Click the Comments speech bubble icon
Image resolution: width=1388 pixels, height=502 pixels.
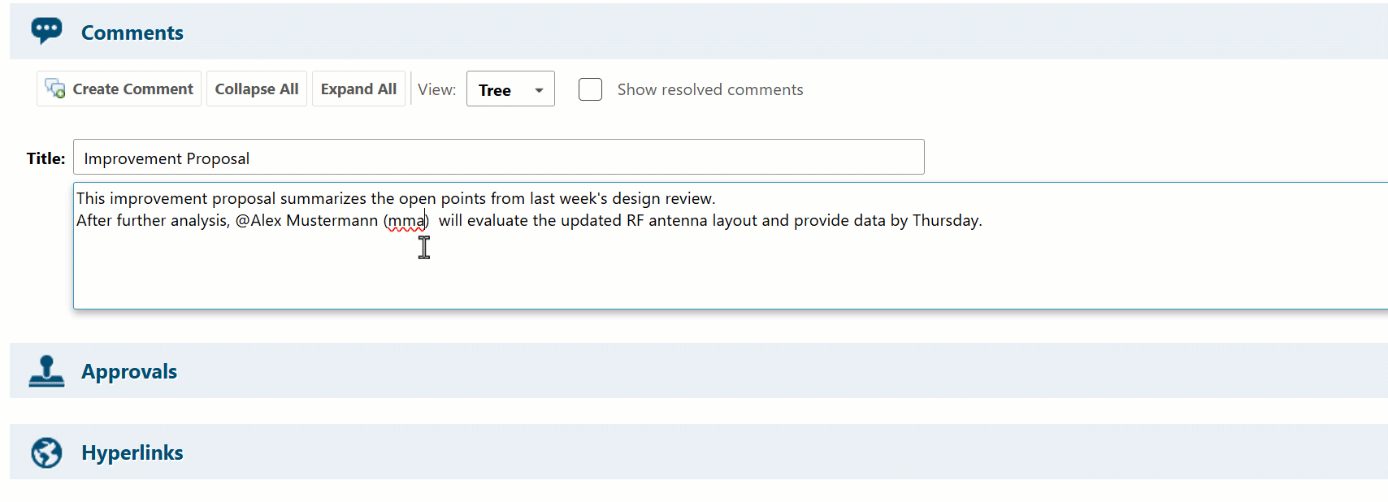pyautogui.click(x=46, y=31)
